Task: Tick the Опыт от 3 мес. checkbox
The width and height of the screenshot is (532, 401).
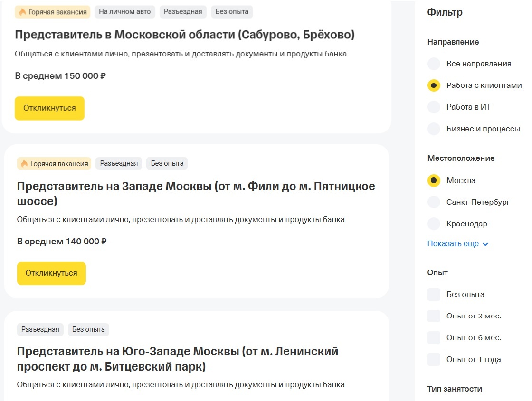Action: pos(434,316)
